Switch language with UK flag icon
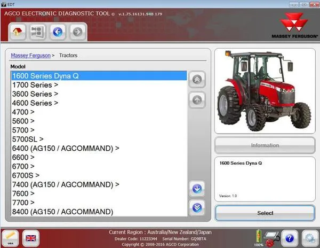 click(31, 238)
